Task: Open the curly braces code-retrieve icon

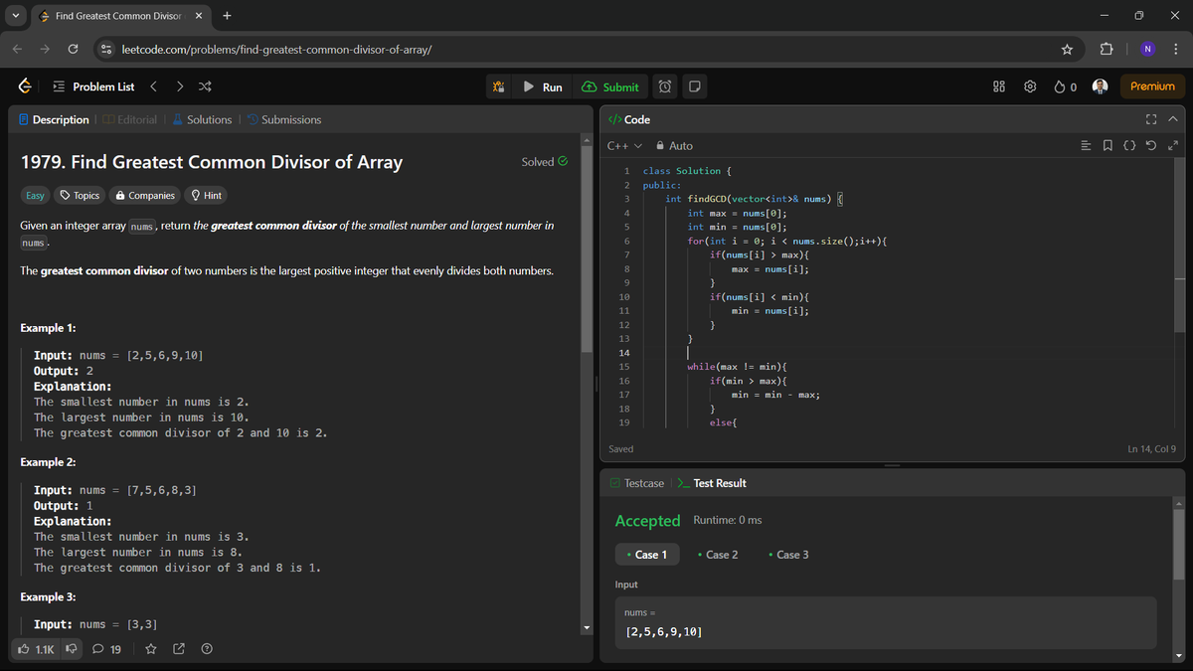Action: 1129,146
